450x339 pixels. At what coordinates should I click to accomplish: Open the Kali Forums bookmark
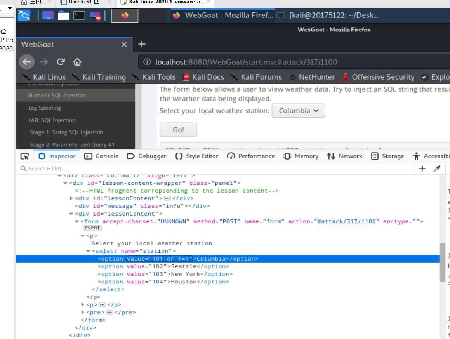[x=256, y=77]
